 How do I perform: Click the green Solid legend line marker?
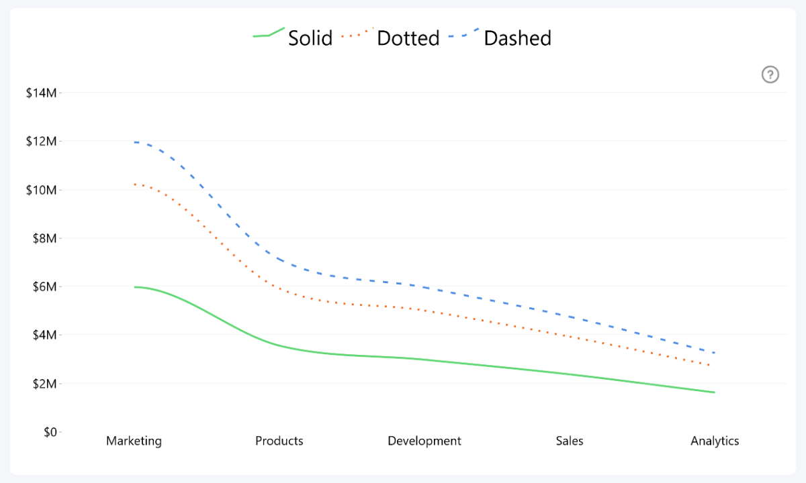point(269,33)
